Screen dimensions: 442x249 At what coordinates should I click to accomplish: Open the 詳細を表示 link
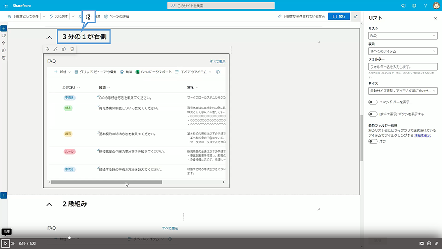422,135
